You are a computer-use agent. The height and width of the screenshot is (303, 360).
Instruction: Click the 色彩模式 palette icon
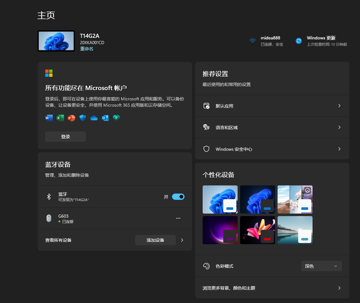coord(206,266)
